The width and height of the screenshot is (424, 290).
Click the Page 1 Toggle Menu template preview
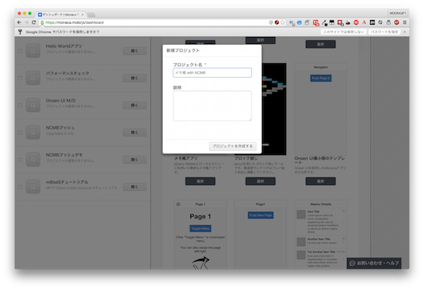coord(200,234)
